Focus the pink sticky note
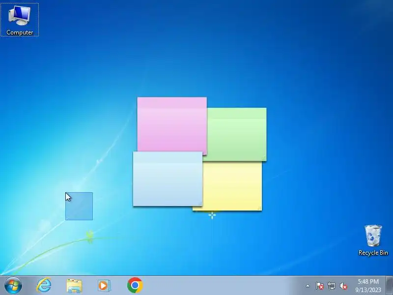This screenshot has width=393, height=295. (x=172, y=124)
